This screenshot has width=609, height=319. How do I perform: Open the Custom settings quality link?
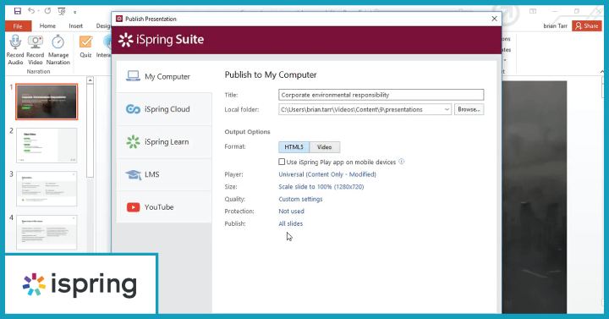click(x=300, y=199)
